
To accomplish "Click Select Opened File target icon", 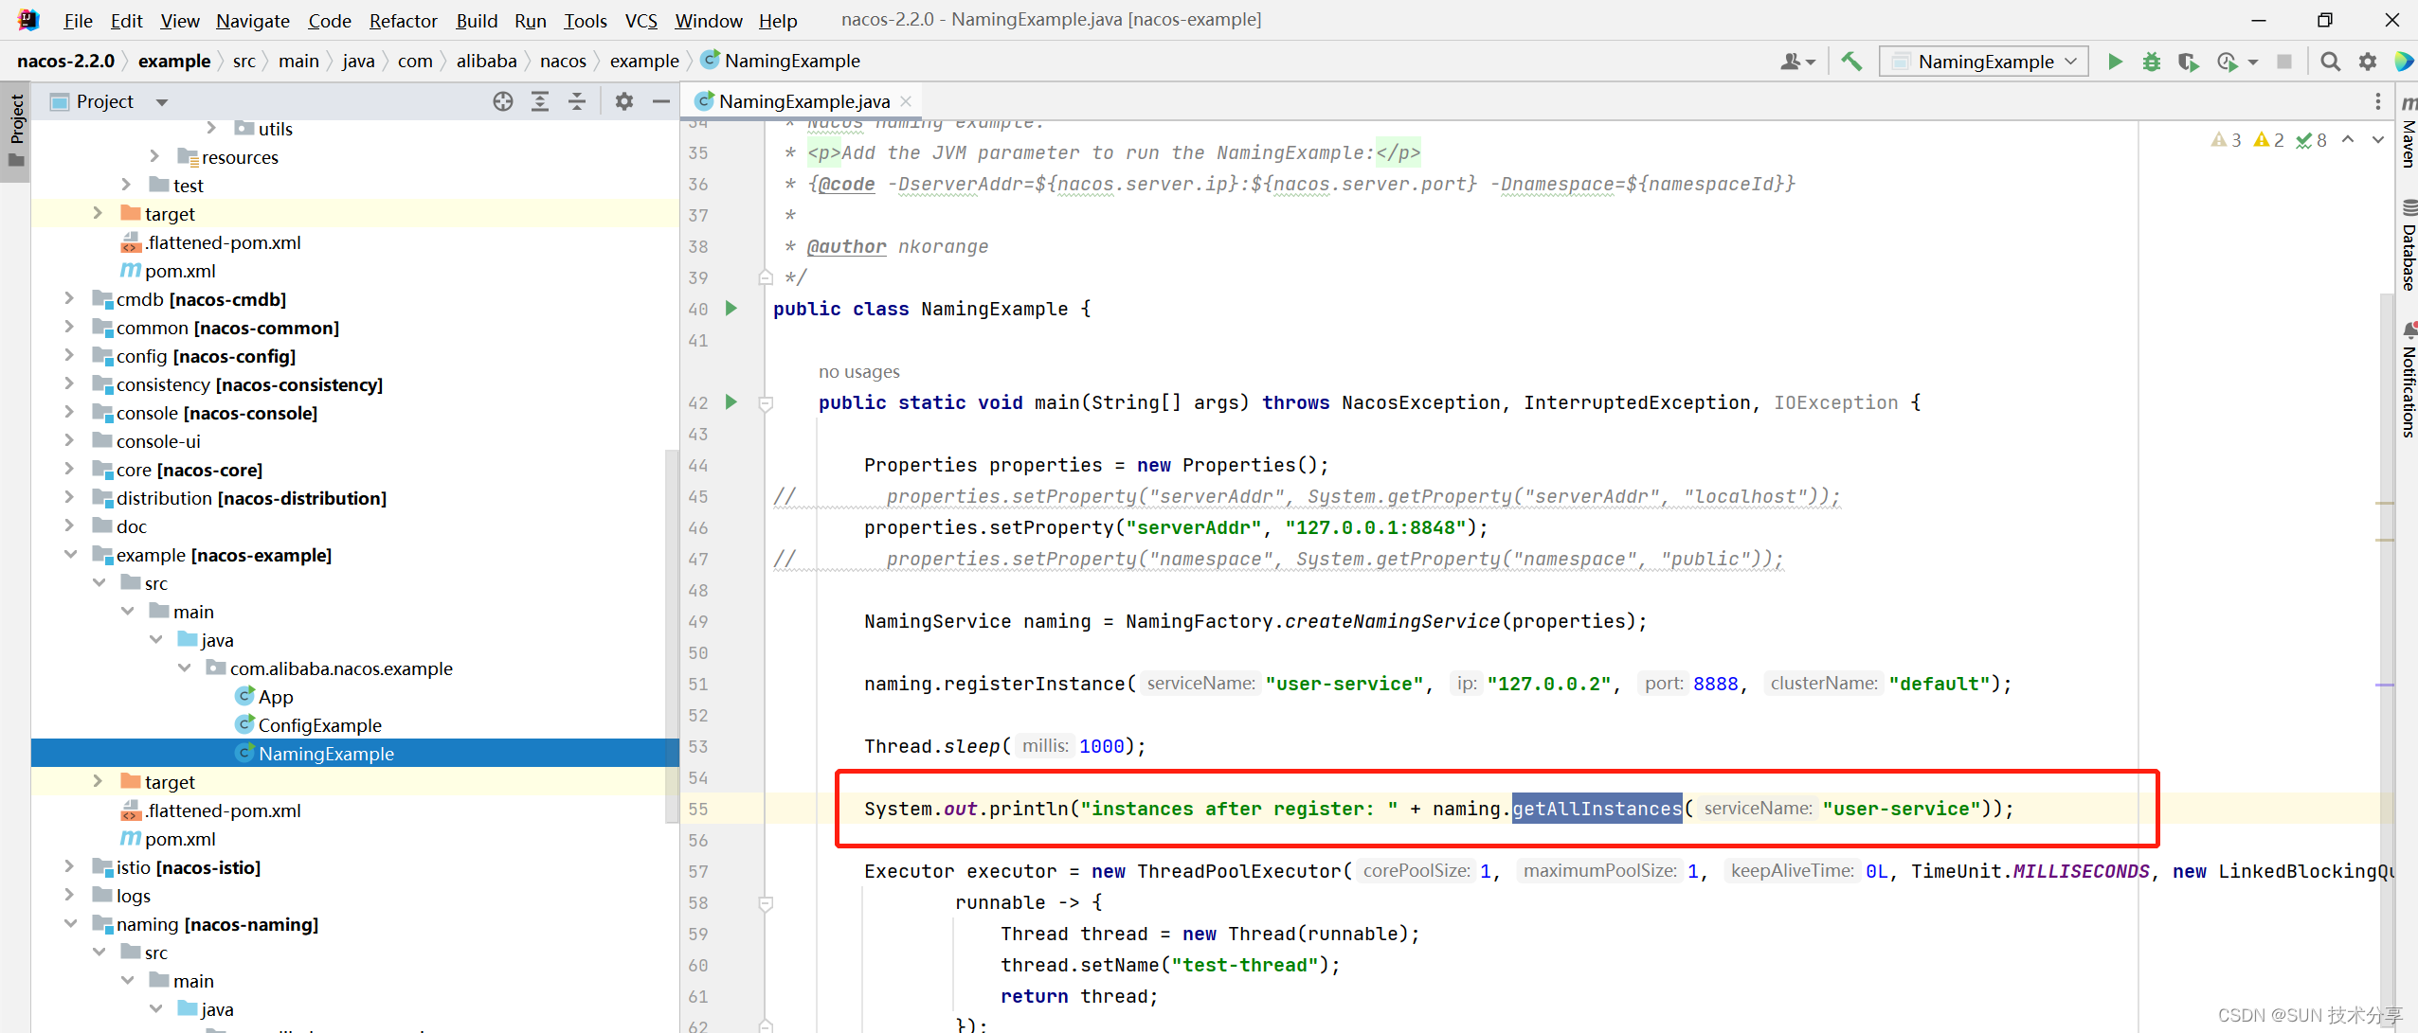I will click(503, 101).
